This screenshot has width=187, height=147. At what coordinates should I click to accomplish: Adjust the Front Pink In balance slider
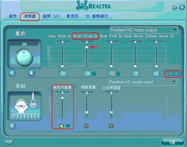(x=87, y=42)
